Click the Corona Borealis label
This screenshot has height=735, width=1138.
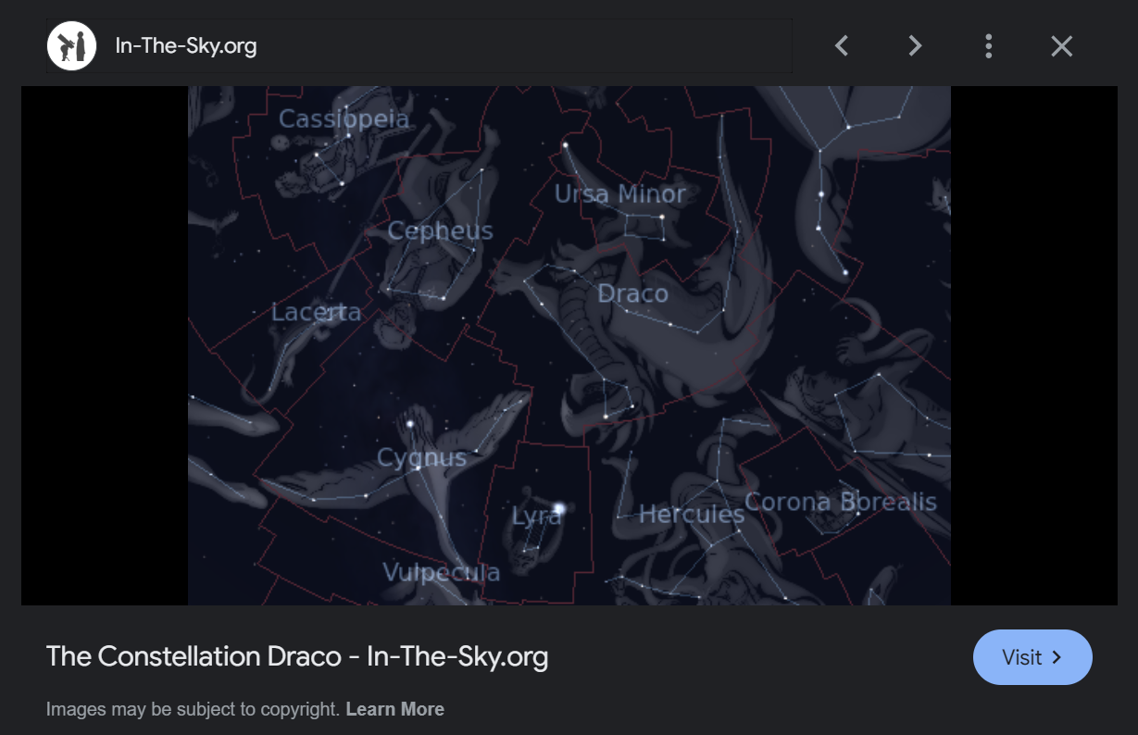[x=841, y=502]
